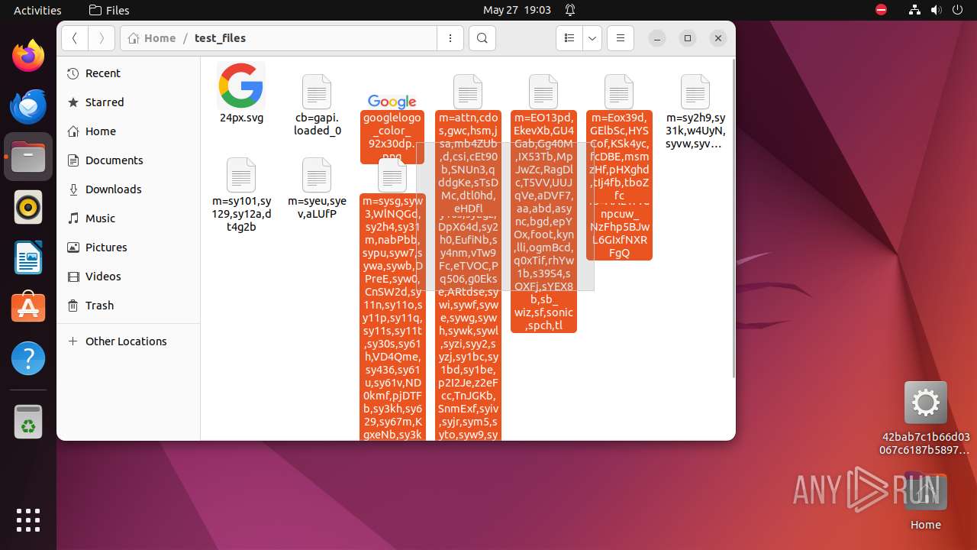The image size is (977, 550).
Task: Select the Home folder on the desktop
Action: 925,500
